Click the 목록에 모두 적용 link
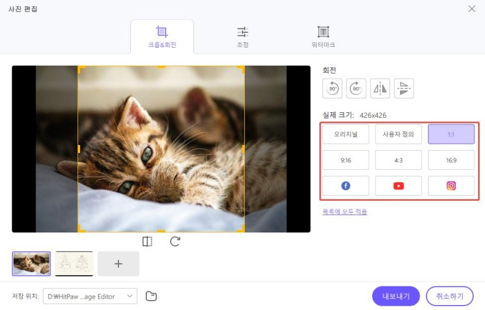This screenshot has width=485, height=310. coord(345,211)
